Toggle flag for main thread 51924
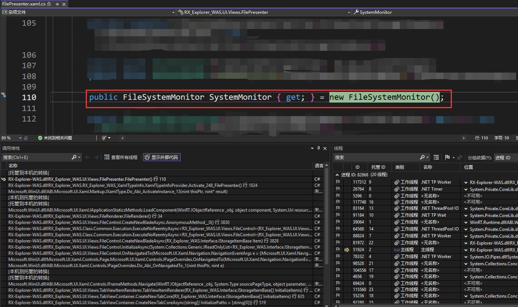518x307 pixels. (338, 250)
